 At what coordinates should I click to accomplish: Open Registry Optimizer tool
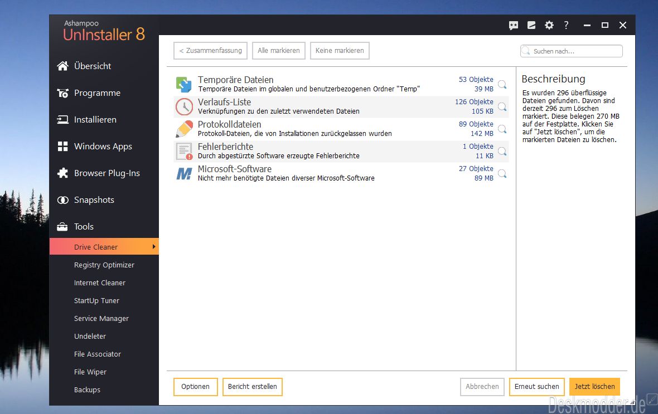click(x=104, y=265)
